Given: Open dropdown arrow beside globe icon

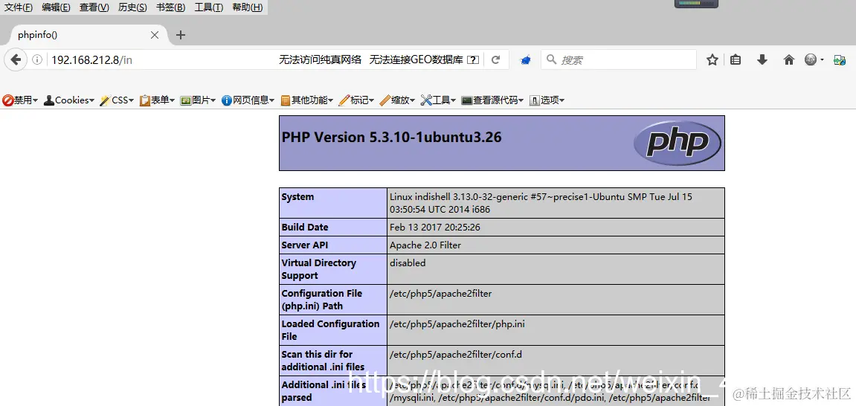Looking at the screenshot, I should point(822,60).
